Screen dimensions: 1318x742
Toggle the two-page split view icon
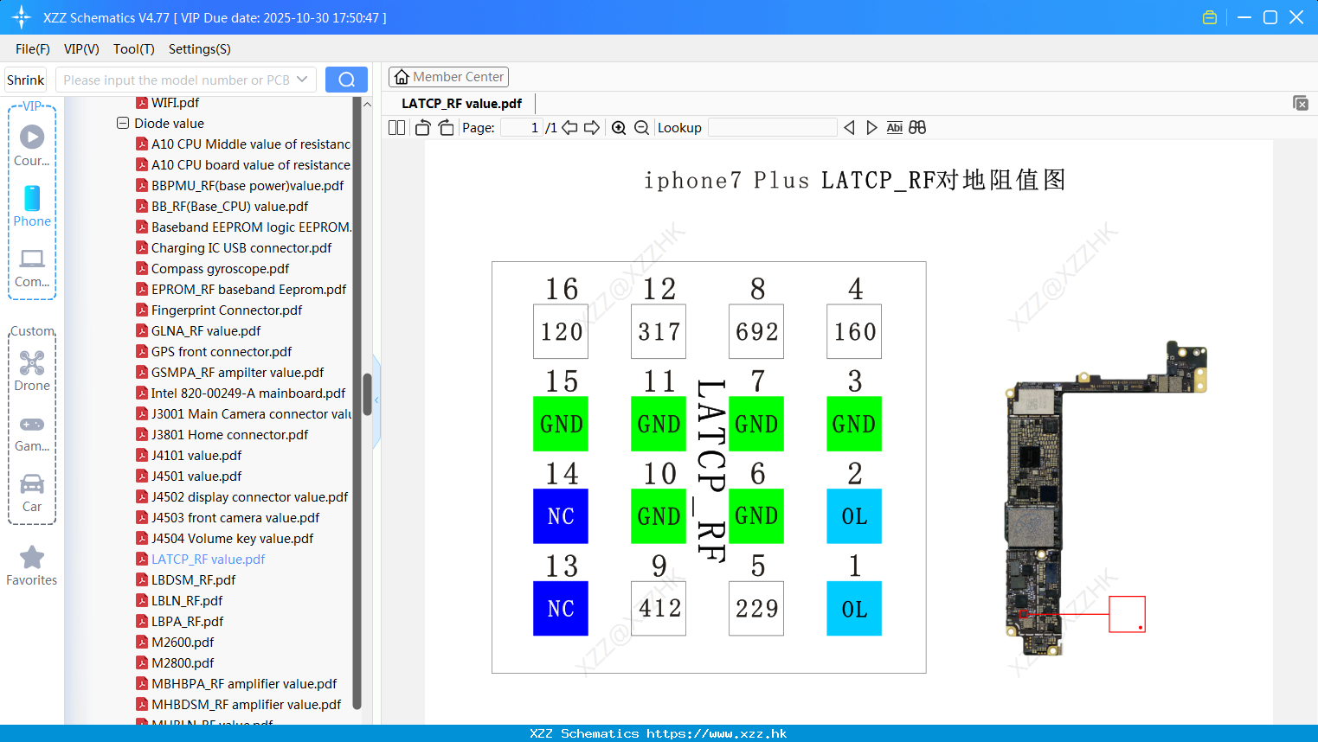click(396, 128)
